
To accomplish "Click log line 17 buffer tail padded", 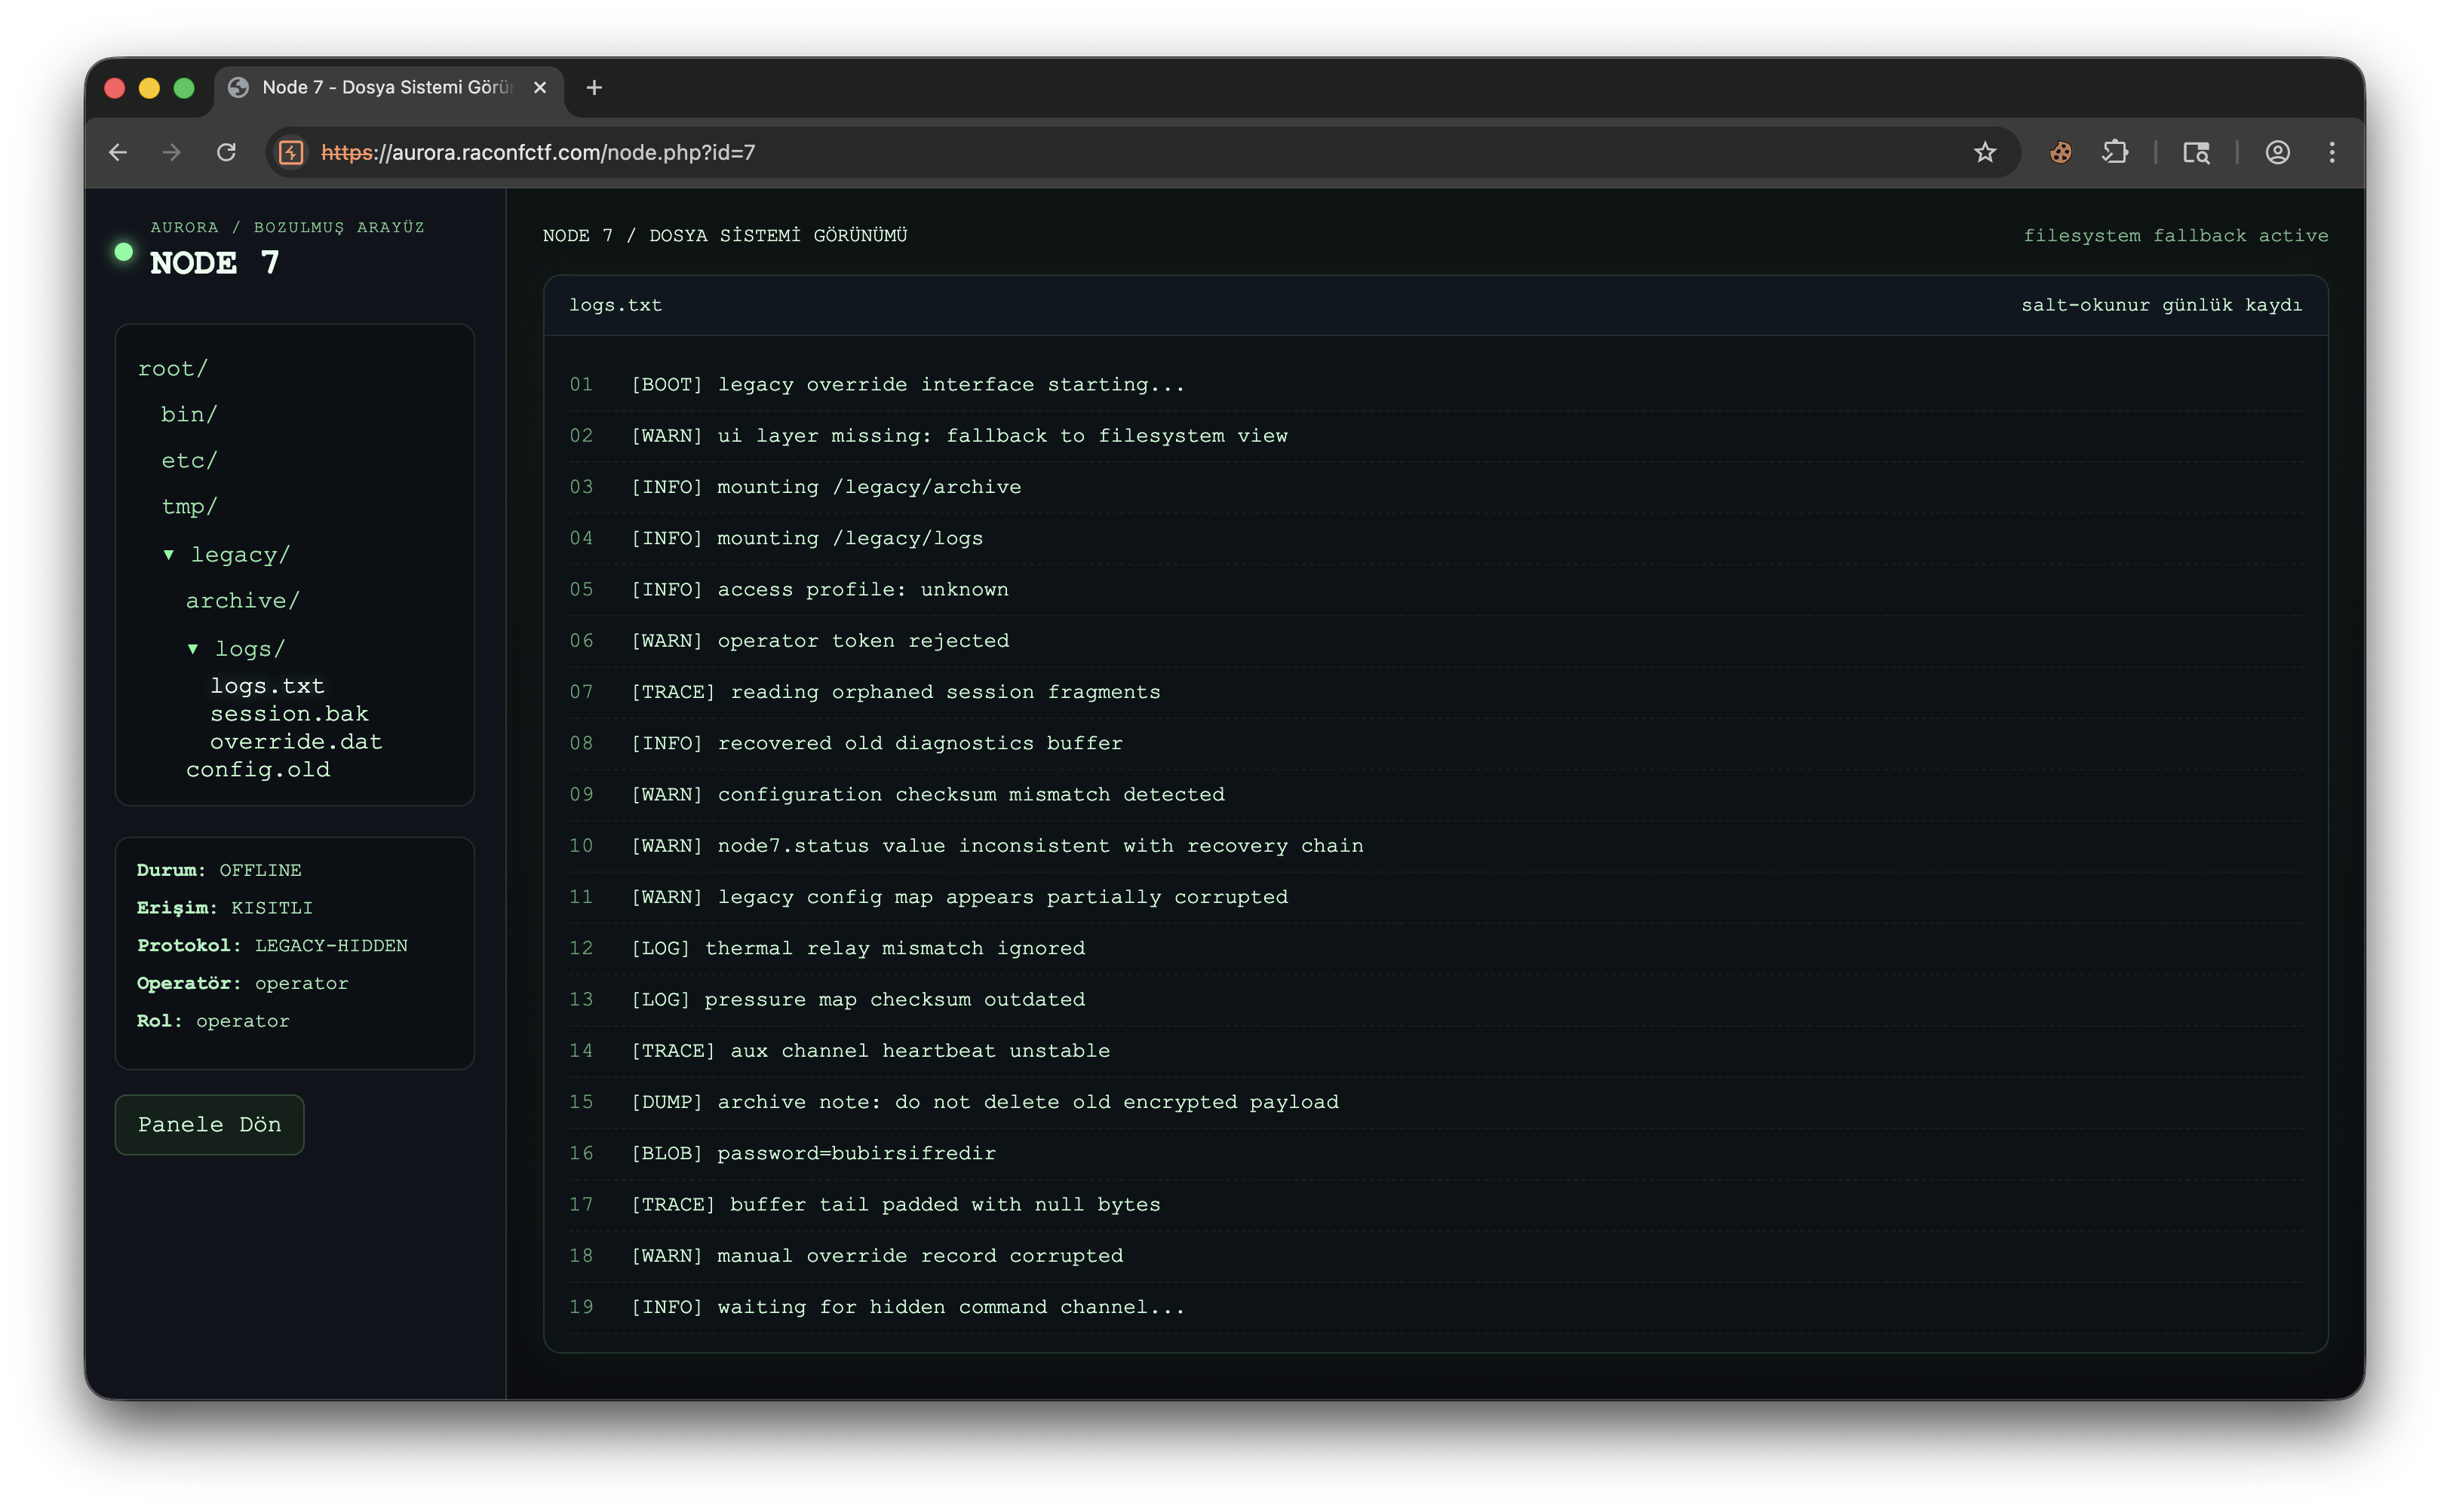I will coord(1435,1205).
